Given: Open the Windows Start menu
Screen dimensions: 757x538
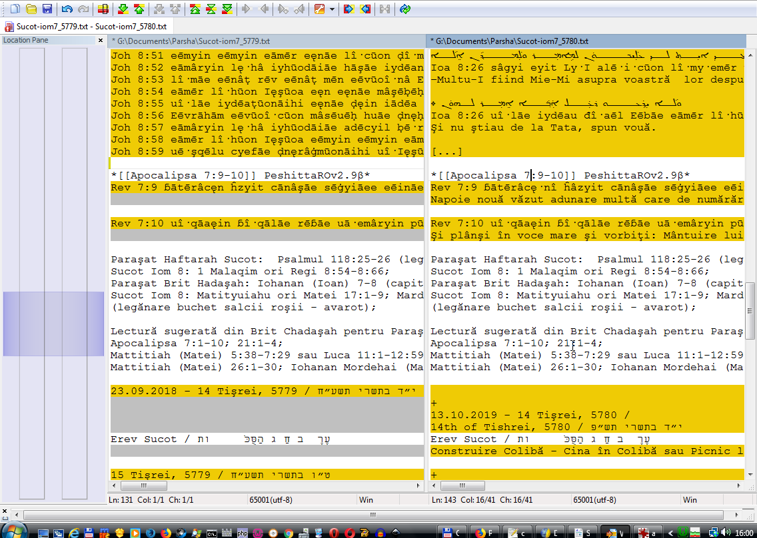Looking at the screenshot, I should 13,531.
